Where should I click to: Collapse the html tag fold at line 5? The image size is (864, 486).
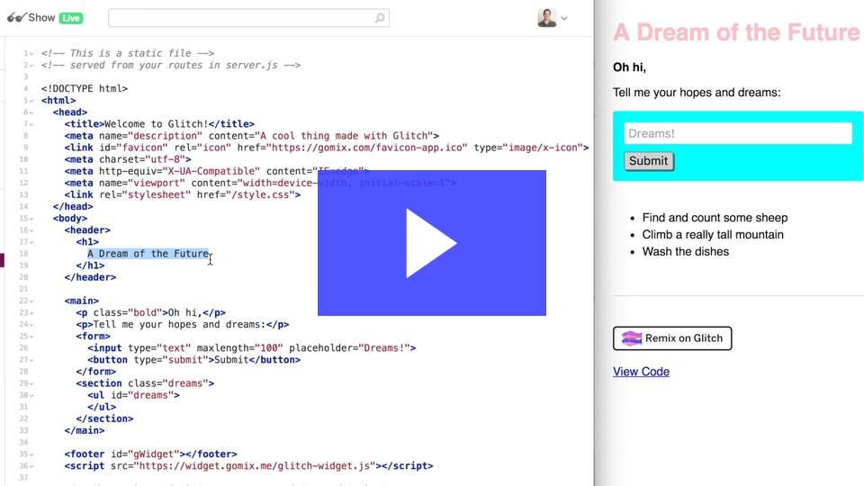(x=31, y=101)
